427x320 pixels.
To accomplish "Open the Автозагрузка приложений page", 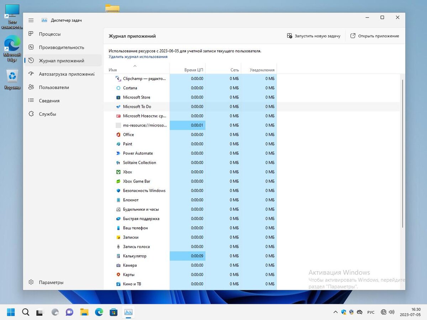I will coord(63,74).
